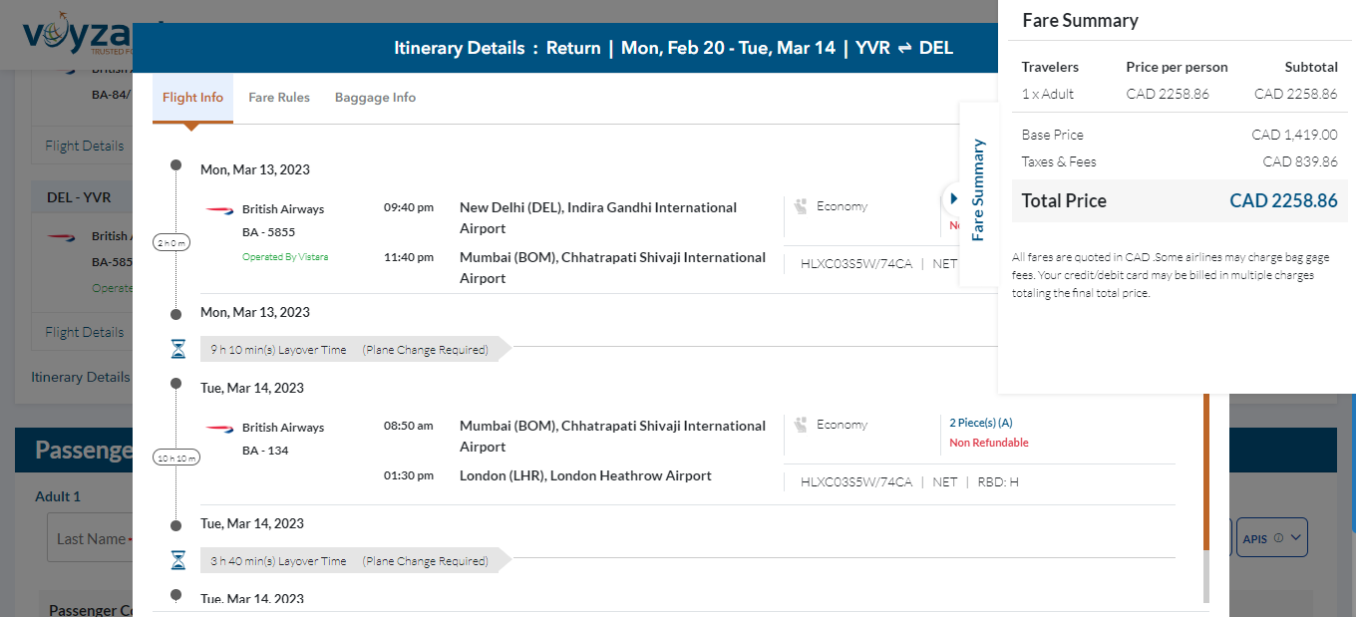Focus the Last Name input field
This screenshot has width=1356, height=617.
click(x=90, y=539)
